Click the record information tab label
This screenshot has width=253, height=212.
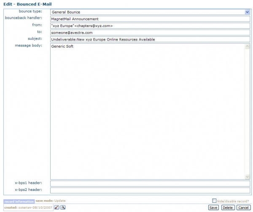tap(19, 201)
